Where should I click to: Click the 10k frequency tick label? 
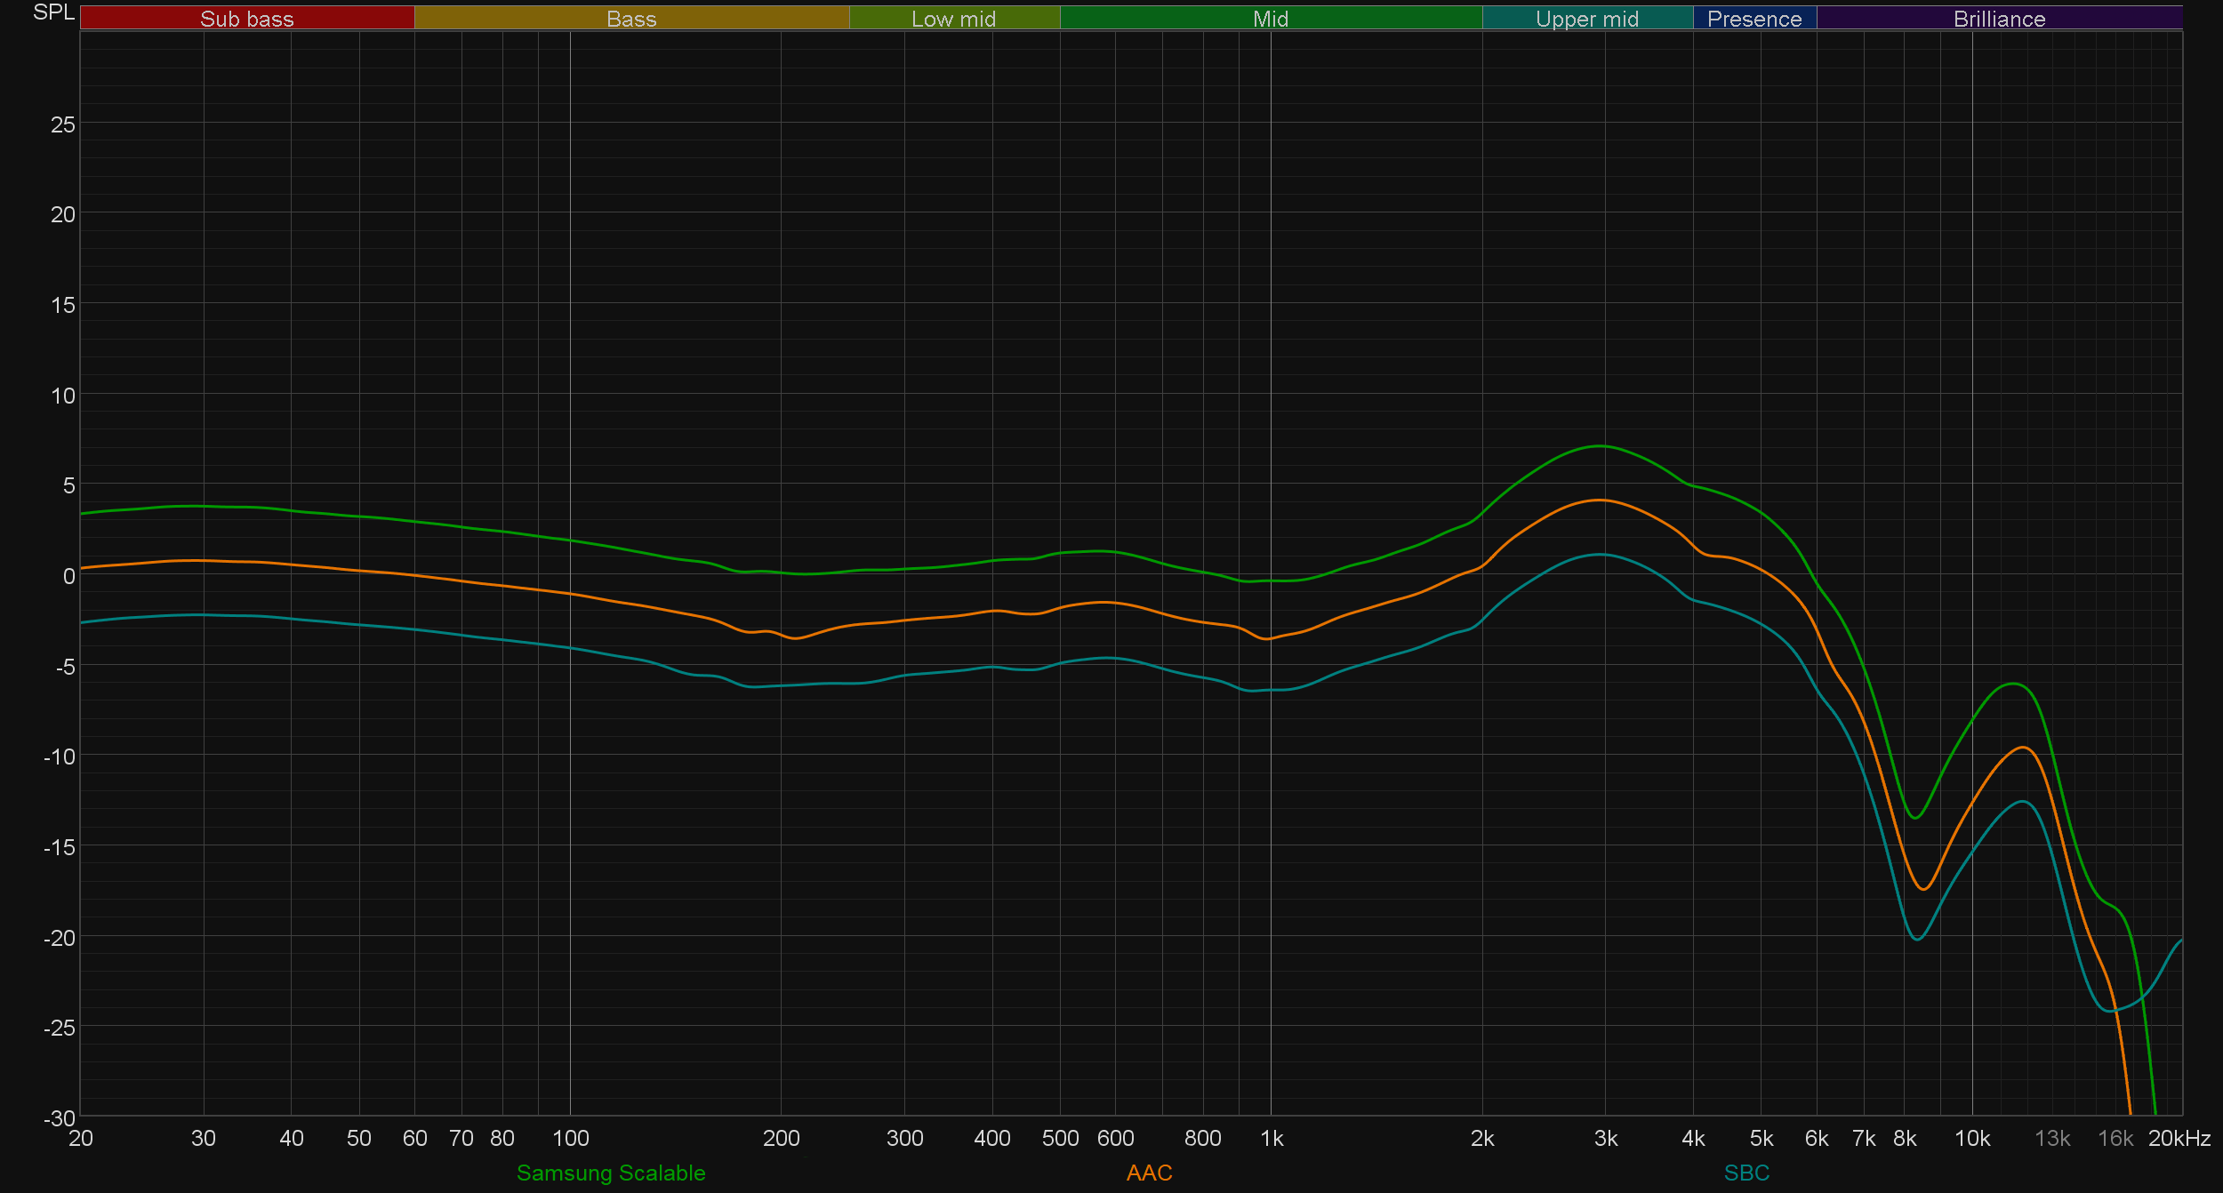tap(1972, 1138)
